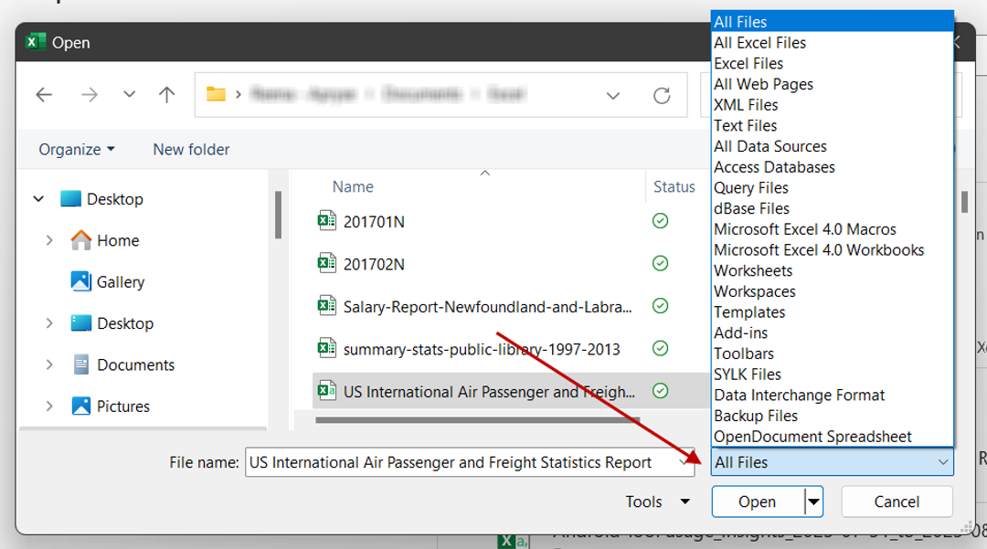Create a new folder
The width and height of the screenshot is (987, 549).
point(190,149)
